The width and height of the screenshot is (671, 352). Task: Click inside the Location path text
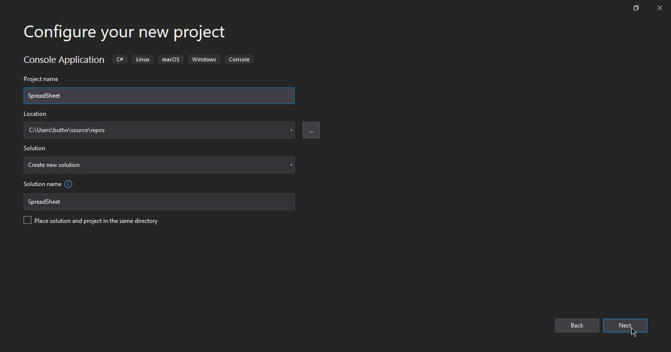tap(147, 131)
